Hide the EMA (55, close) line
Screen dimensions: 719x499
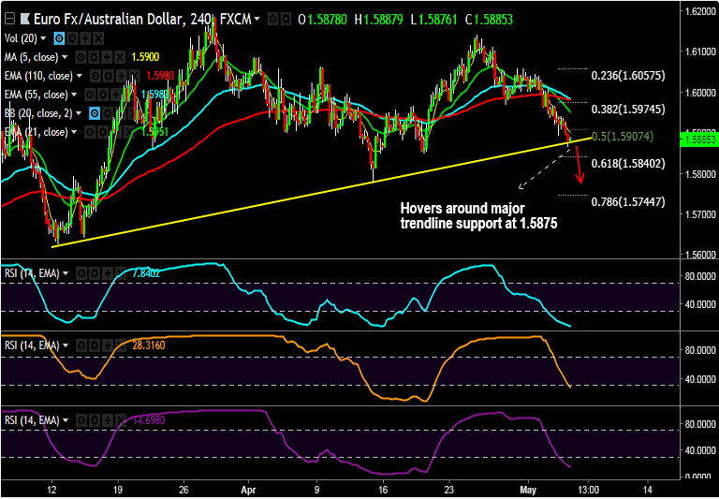[x=90, y=95]
